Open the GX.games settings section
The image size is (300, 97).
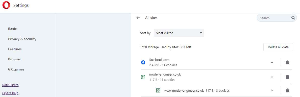[16, 69]
